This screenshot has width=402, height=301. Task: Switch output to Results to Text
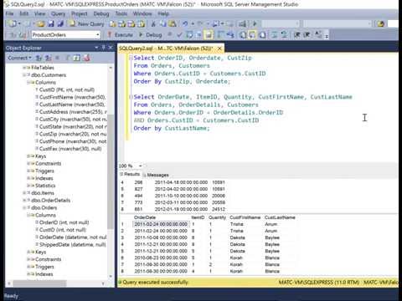click(243, 35)
